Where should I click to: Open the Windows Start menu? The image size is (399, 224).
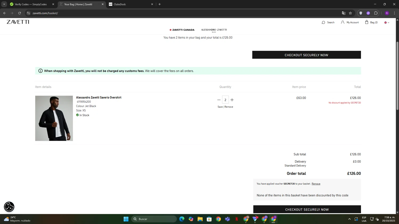126,219
